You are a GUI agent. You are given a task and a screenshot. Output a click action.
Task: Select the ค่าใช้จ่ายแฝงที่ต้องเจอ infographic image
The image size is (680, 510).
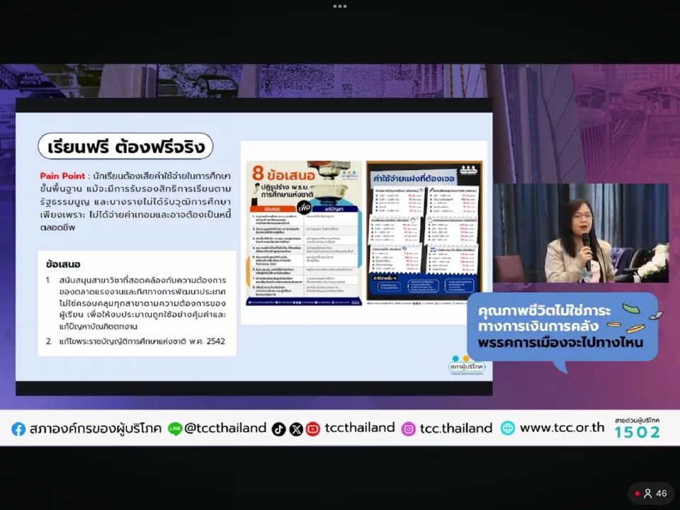[424, 233]
